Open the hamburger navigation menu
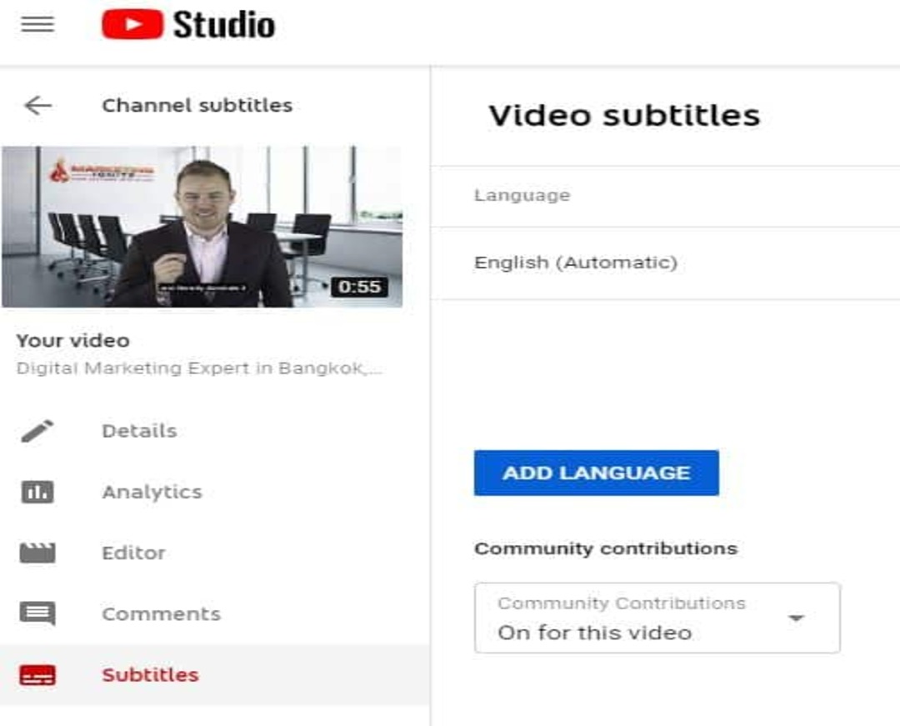 pyautogui.click(x=37, y=24)
